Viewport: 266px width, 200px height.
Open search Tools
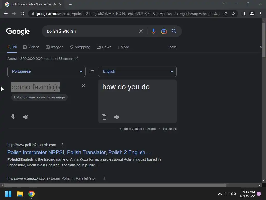pyautogui.click(x=172, y=47)
